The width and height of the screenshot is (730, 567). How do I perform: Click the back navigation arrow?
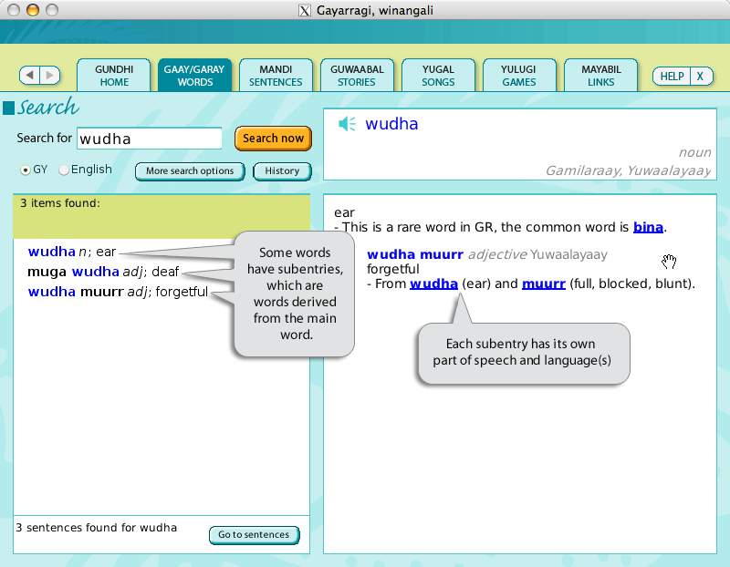(x=30, y=76)
